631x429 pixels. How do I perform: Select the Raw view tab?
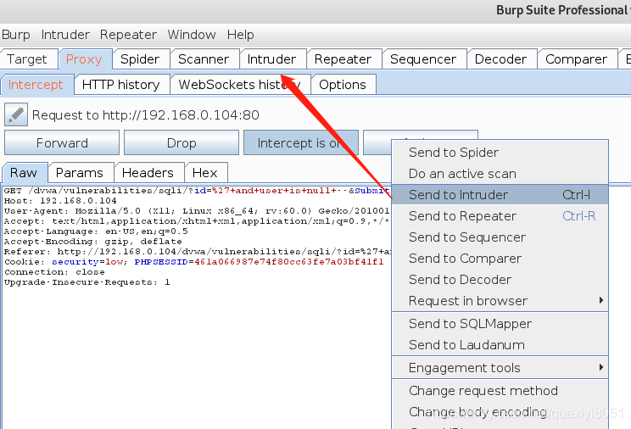[x=25, y=173]
